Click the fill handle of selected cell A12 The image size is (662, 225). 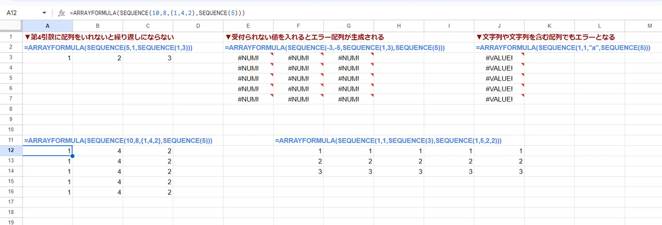tap(72, 156)
